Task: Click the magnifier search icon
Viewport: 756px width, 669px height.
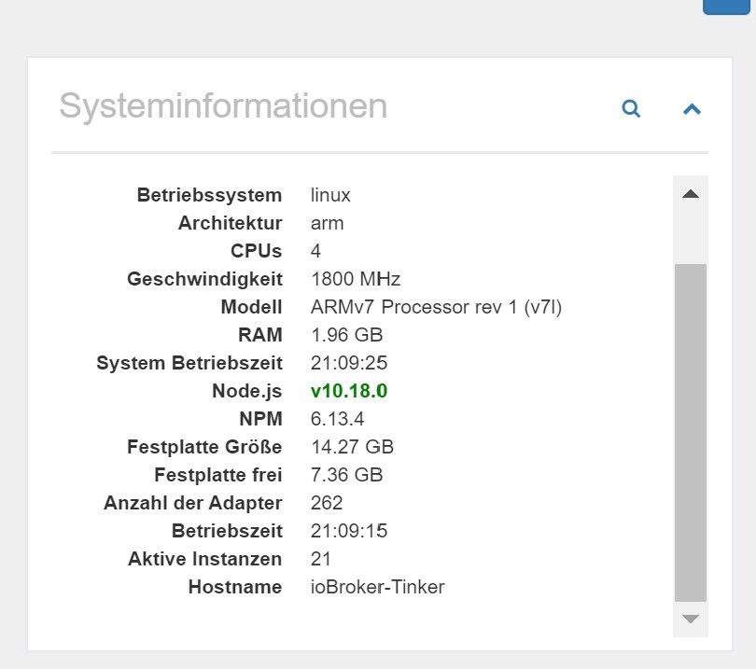Action: pyautogui.click(x=632, y=109)
